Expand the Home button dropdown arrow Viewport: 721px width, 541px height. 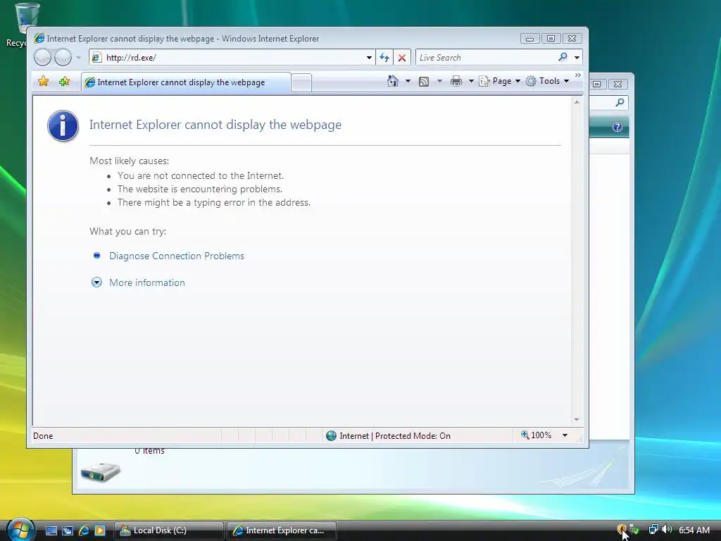408,82
